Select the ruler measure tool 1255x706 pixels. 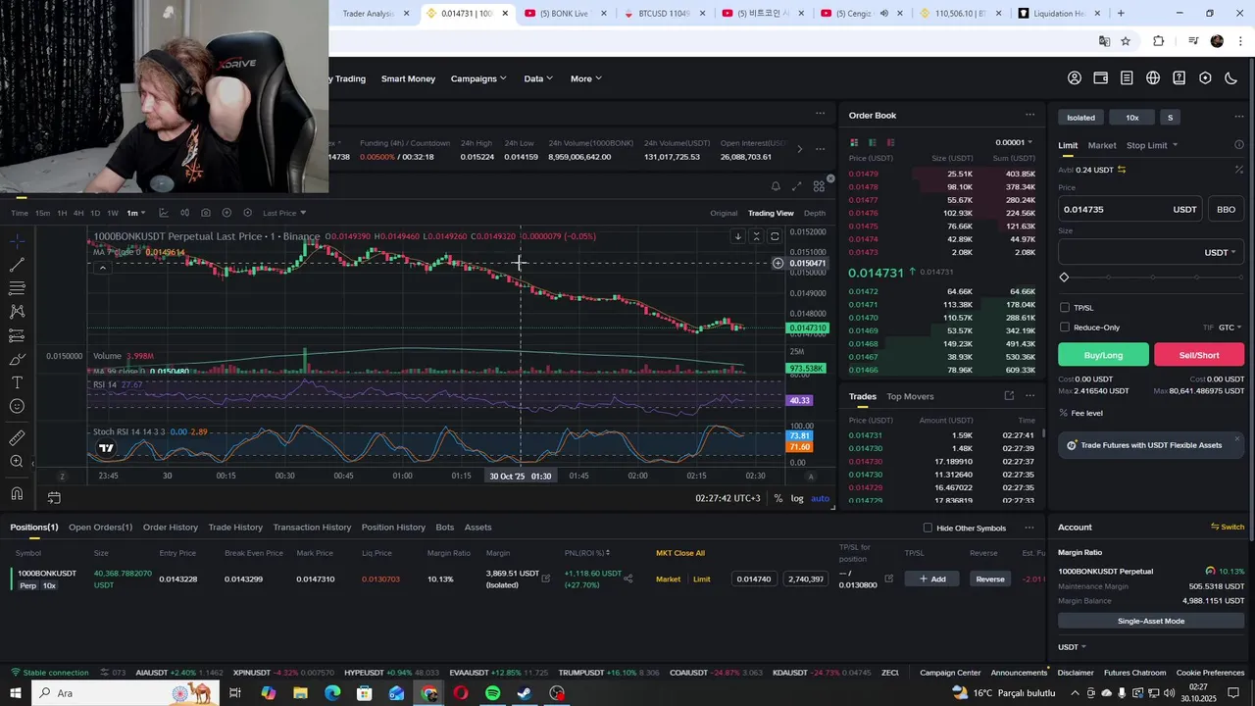pyautogui.click(x=17, y=437)
